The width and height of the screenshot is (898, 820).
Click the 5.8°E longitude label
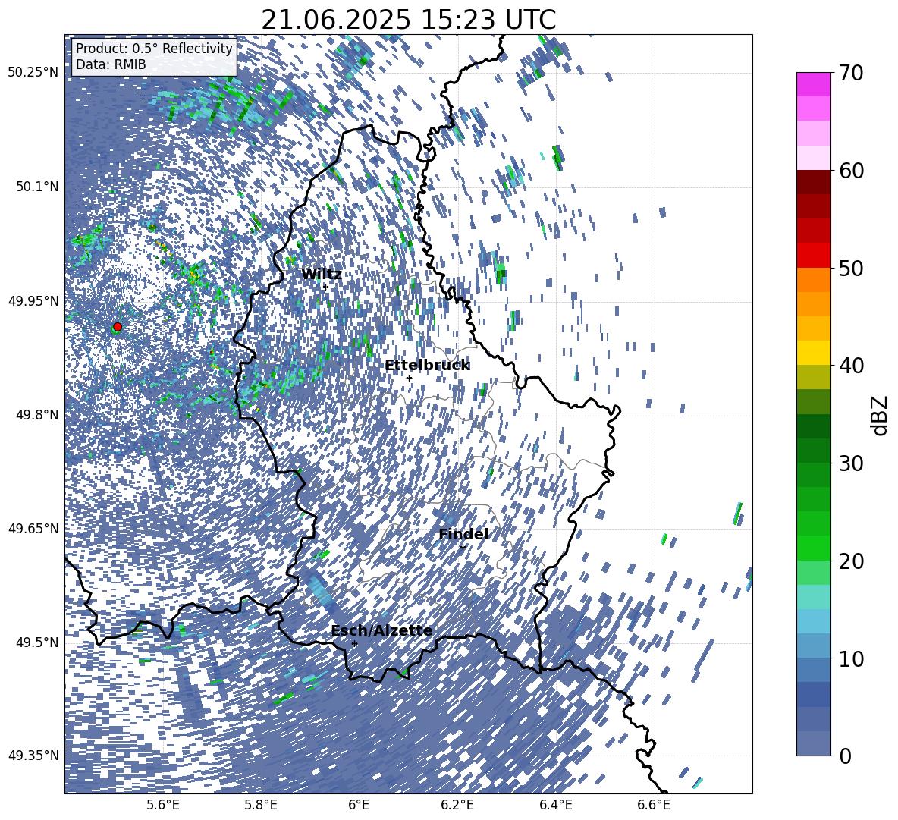click(x=261, y=805)
